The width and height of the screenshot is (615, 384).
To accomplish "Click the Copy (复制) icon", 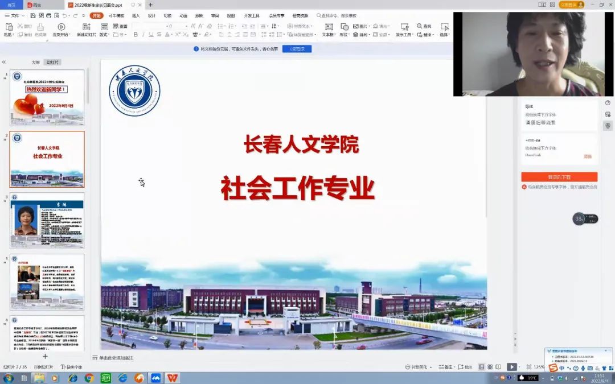I will pyautogui.click(x=20, y=35).
